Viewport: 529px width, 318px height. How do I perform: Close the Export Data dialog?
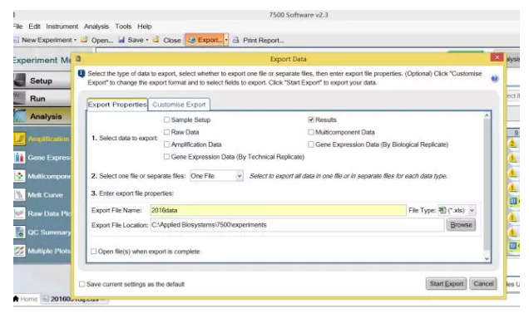[x=497, y=57]
